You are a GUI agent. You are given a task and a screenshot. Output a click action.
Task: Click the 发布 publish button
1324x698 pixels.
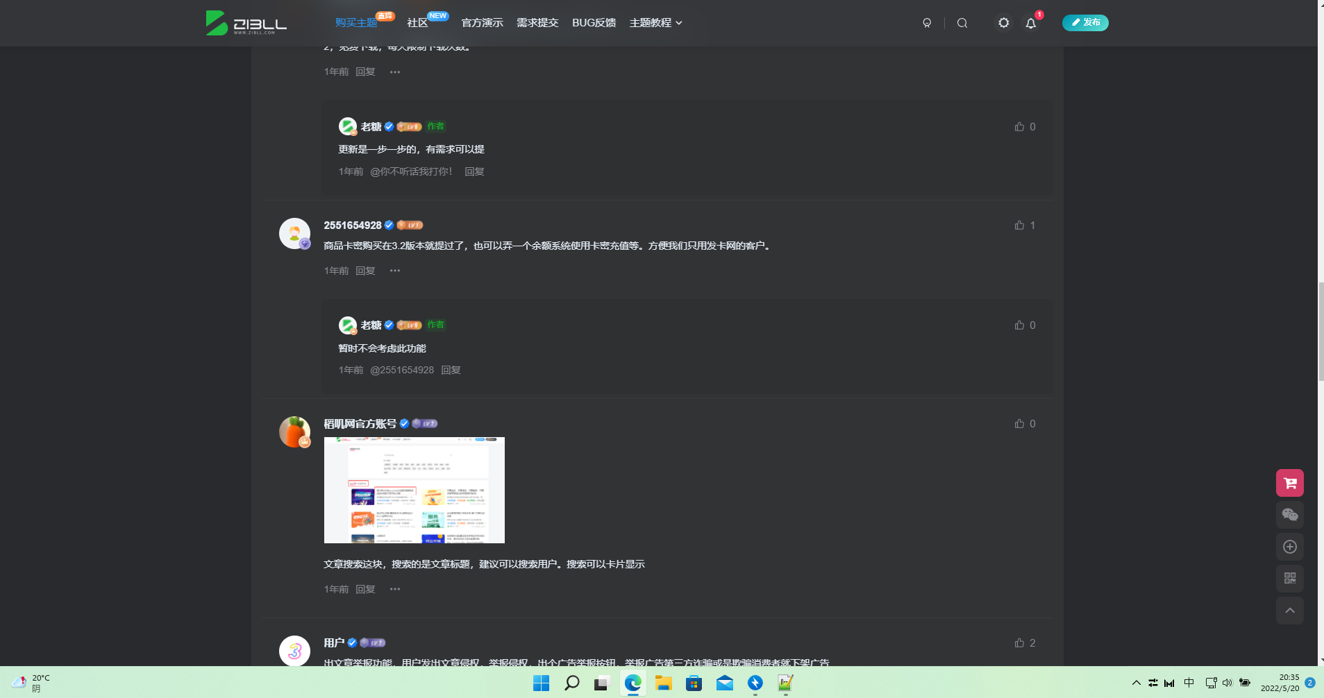click(1085, 23)
